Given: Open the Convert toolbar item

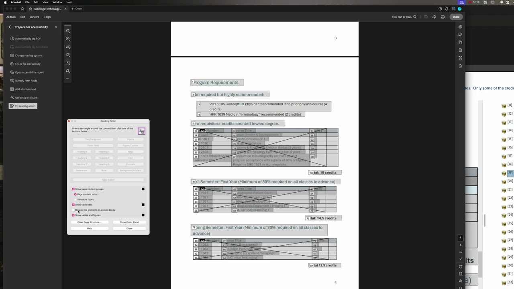Looking at the screenshot, I should [34, 17].
